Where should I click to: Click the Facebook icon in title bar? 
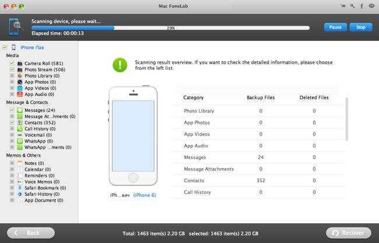click(x=362, y=6)
